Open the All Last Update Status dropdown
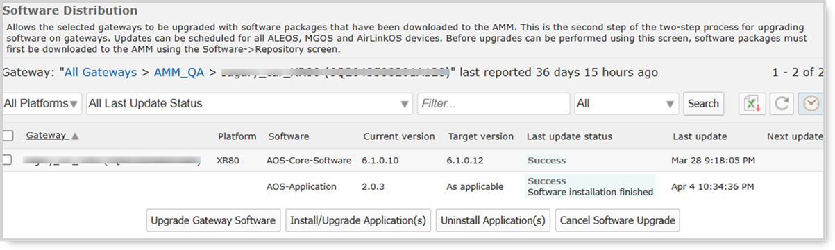This screenshot has height=250, width=835. pos(250,104)
